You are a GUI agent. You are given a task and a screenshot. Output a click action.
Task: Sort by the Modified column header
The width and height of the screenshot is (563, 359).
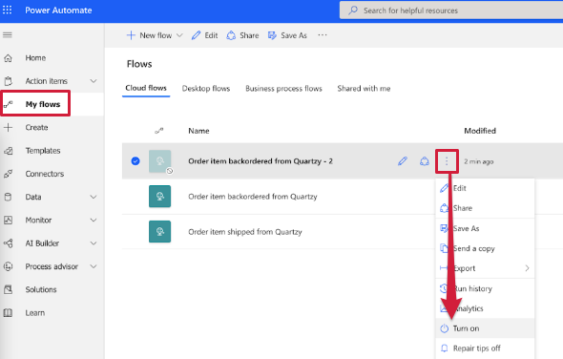[480, 131]
